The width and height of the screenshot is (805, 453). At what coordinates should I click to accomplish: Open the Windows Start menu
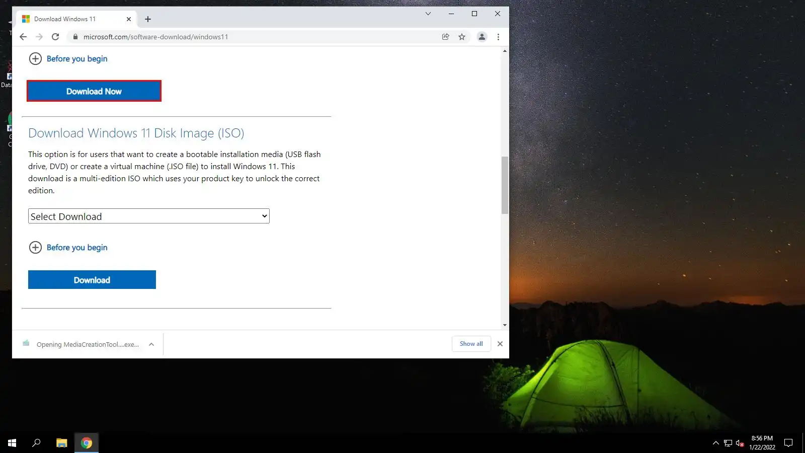pos(12,443)
